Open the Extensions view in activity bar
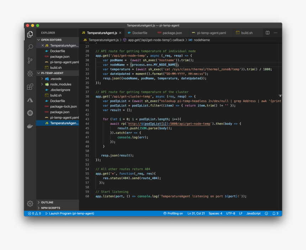The width and height of the screenshot is (306, 250). (30, 87)
